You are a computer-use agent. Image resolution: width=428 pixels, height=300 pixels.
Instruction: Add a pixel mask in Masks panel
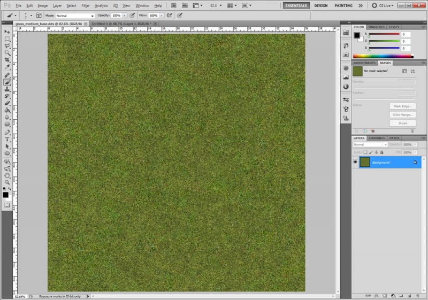404,71
